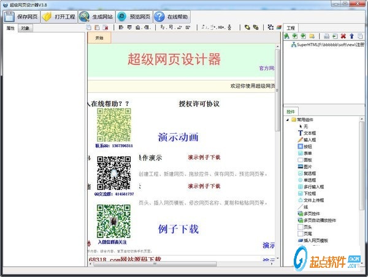Select the 文本框 text box control
368x277 pixels.
coord(307,133)
